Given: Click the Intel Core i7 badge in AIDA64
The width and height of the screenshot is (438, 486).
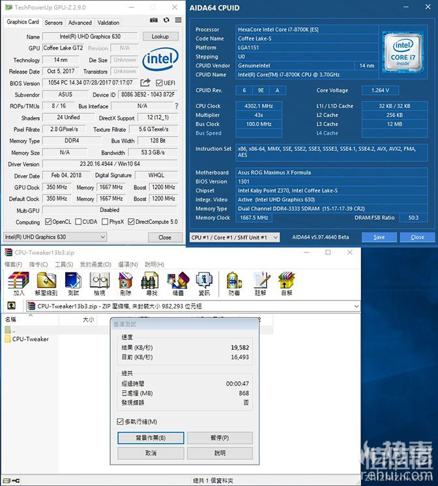Looking at the screenshot, I should (403, 52).
